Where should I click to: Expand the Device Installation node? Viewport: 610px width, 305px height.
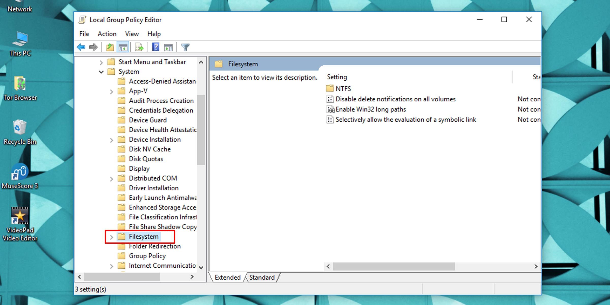(x=112, y=140)
